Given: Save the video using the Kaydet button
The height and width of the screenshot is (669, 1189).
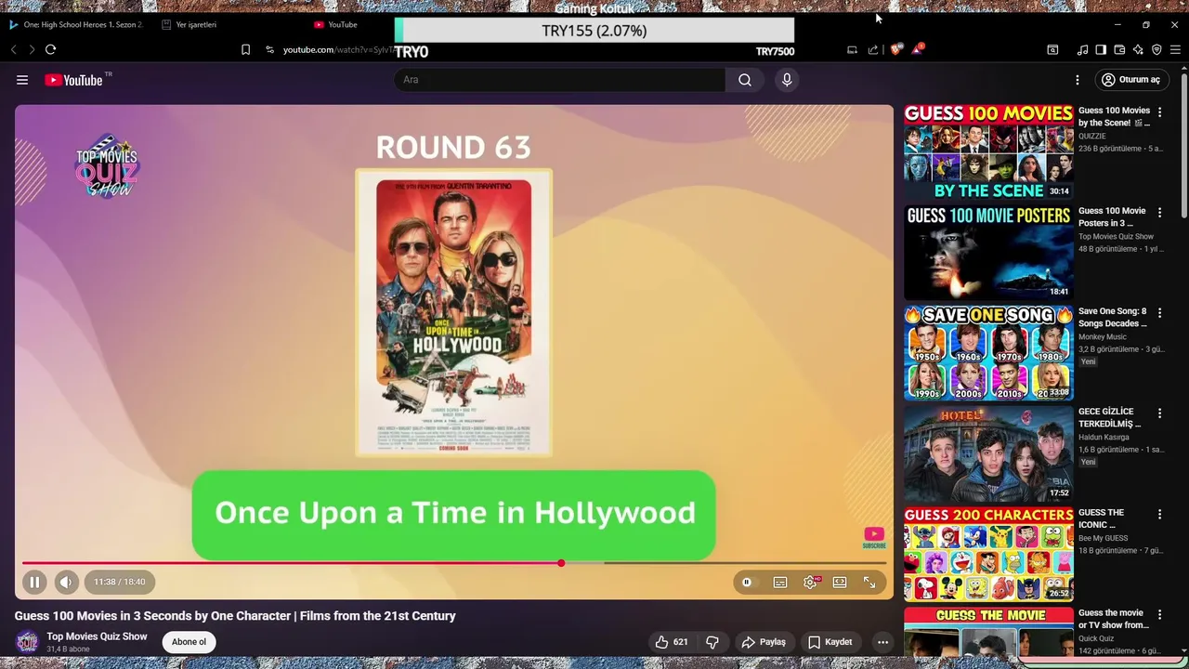Looking at the screenshot, I should point(830,642).
